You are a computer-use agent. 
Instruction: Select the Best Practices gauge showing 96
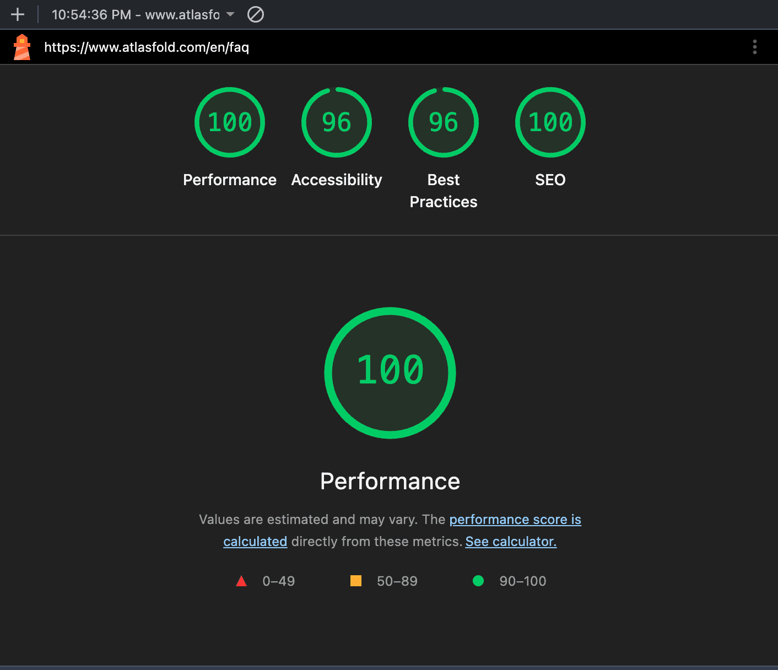coord(444,122)
